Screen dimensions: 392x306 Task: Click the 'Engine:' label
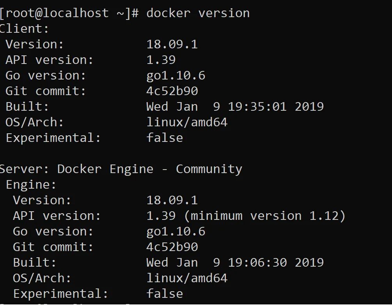[x=31, y=184]
